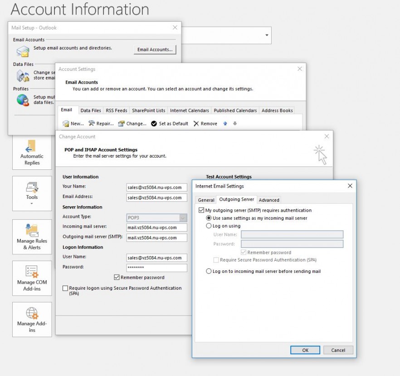This screenshot has height=376, width=400.
Task: Click Remove account toolbar item
Action: (x=205, y=124)
